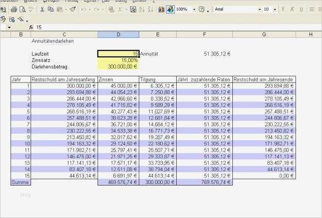
Task: Sort ascending with the A-Z icon
Action: (142, 9)
